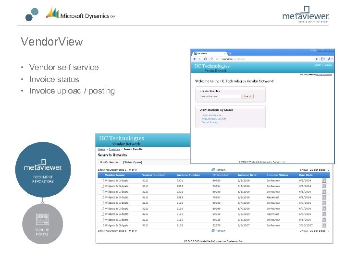Open details icon for Received invoice row
346x259 pixels.
point(324,197)
